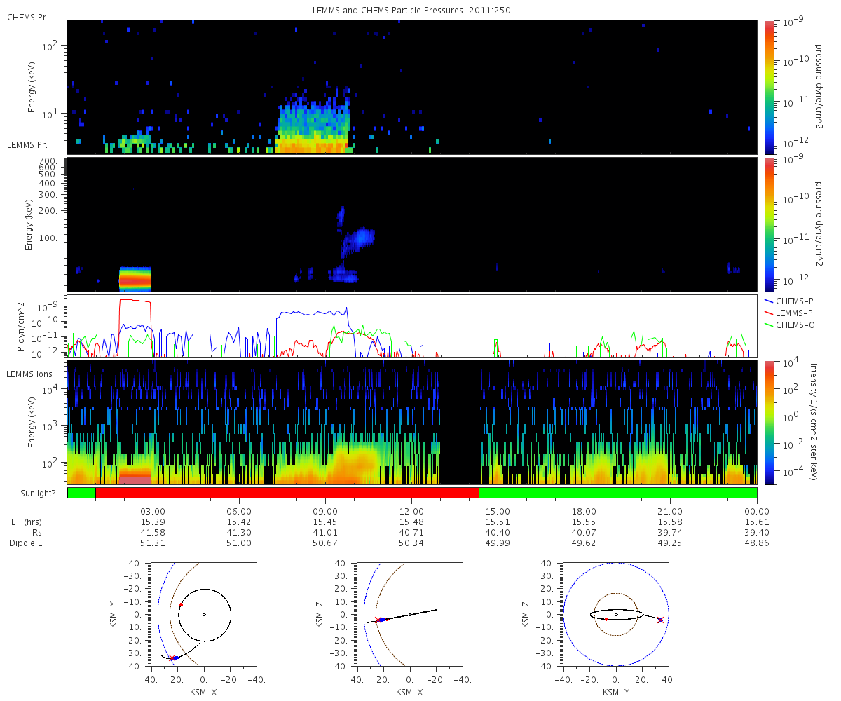
Task: Click the blue CHEMS-P plateau in the line plot
Action: tap(313, 313)
